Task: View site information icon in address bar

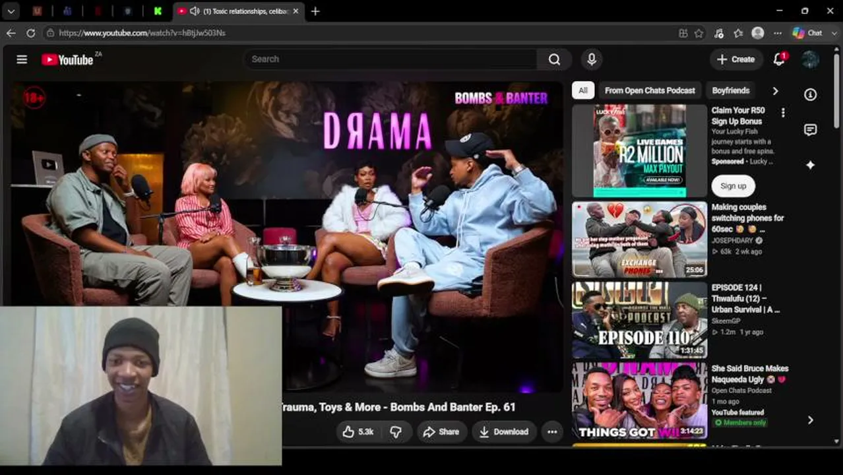Action: coord(50,32)
